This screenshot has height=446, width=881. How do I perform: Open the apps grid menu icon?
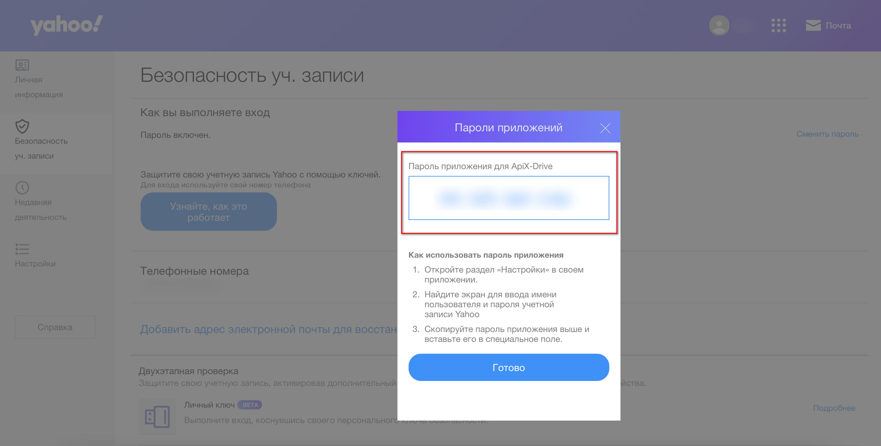(x=778, y=25)
